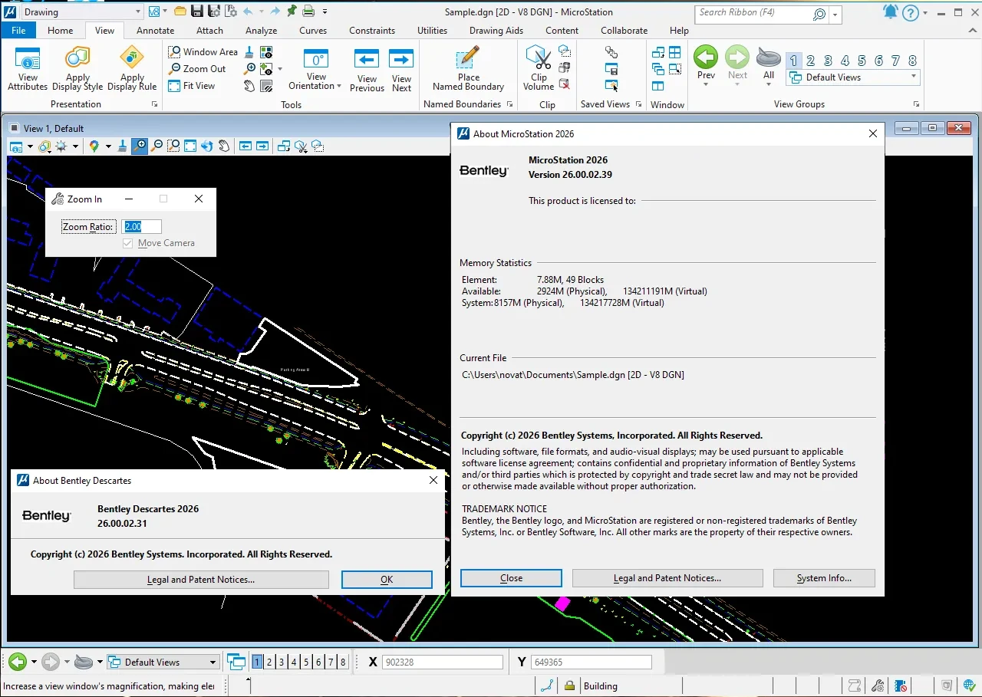982x697 pixels.
Task: Switch to the Annotate ribbon tab
Action: coord(155,31)
